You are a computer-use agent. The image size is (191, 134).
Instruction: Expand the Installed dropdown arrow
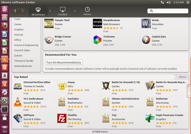[75, 11]
